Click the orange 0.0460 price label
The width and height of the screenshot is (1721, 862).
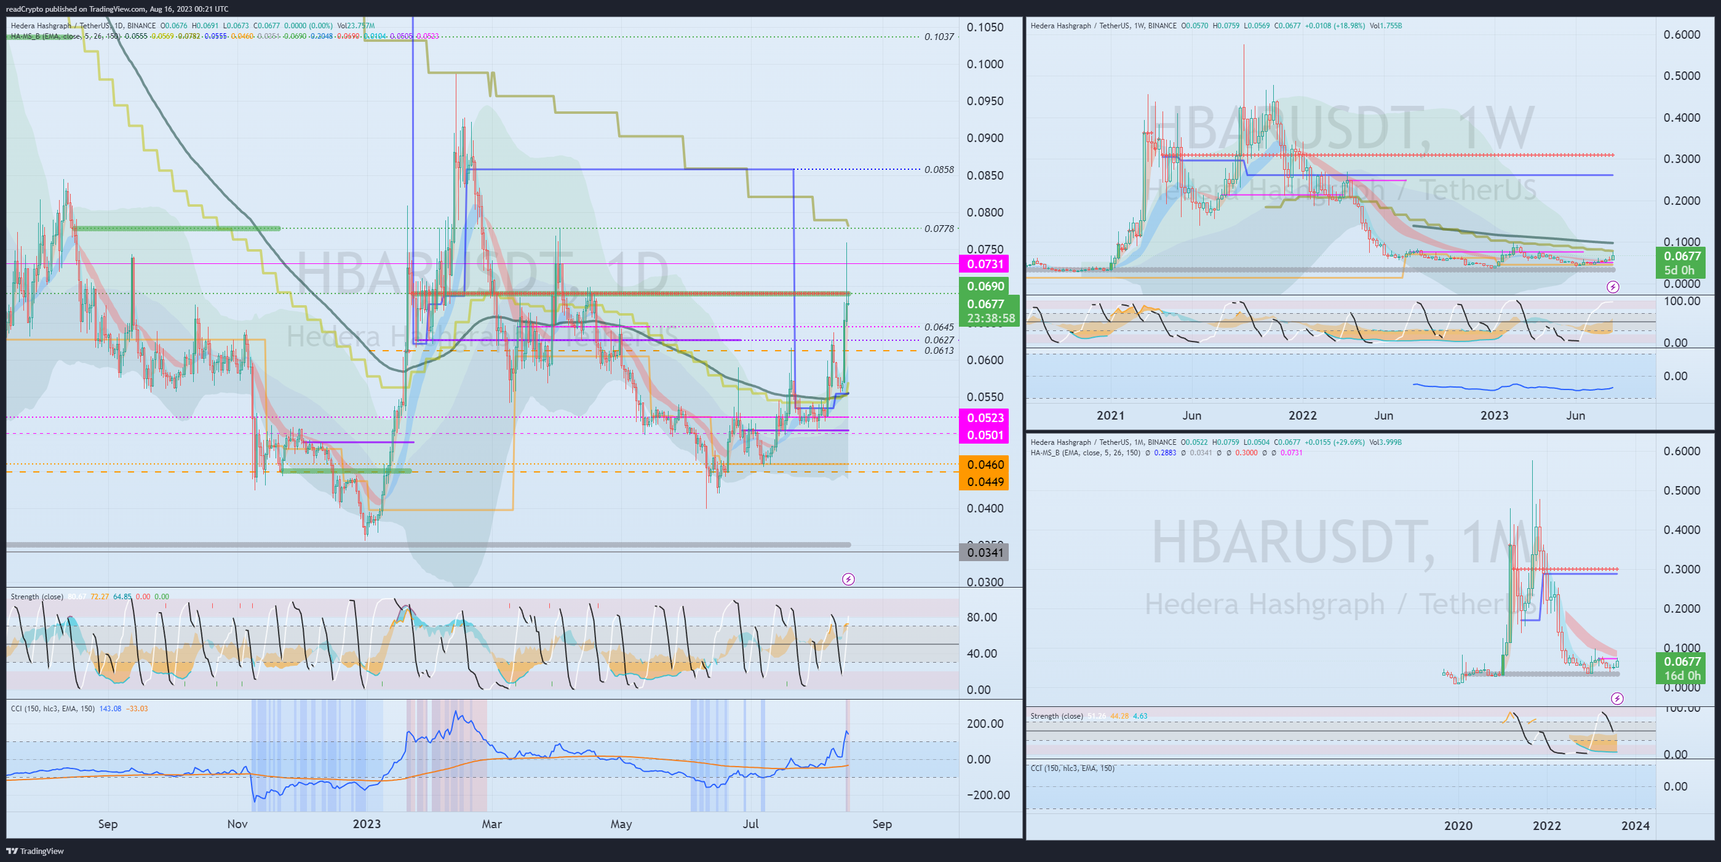pyautogui.click(x=984, y=465)
